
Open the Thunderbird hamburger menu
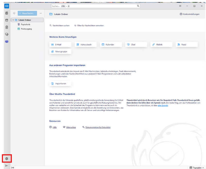pos(180,6)
